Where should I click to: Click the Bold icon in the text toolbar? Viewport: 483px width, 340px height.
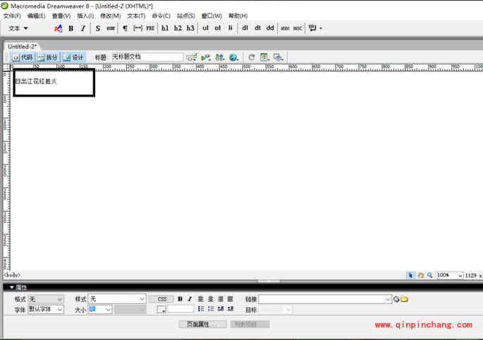[x=71, y=28]
